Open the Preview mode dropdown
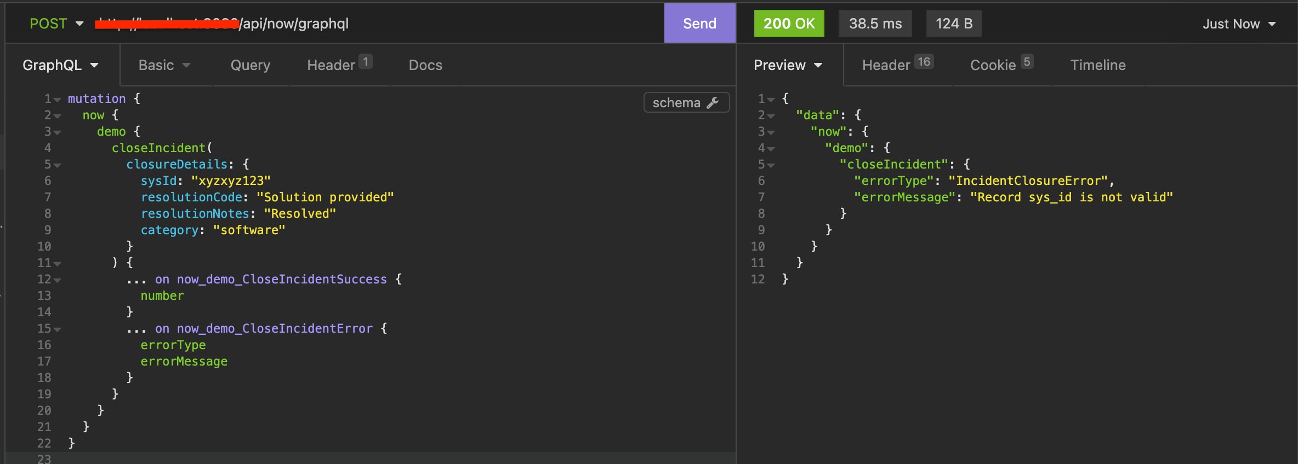Viewport: 1298px width, 464px height. (788, 65)
